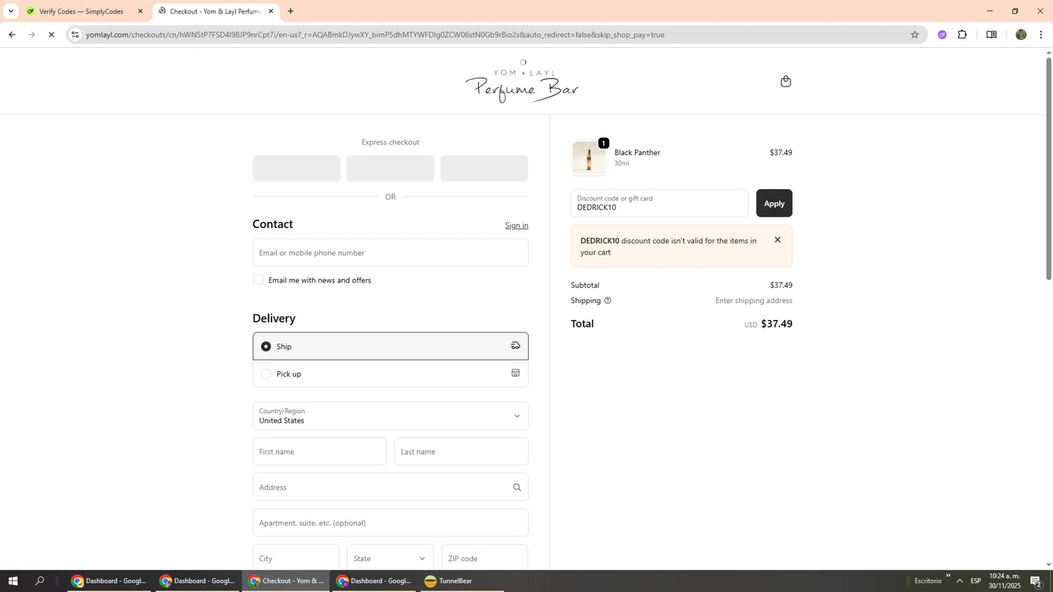Stop loading the page

coord(51,34)
